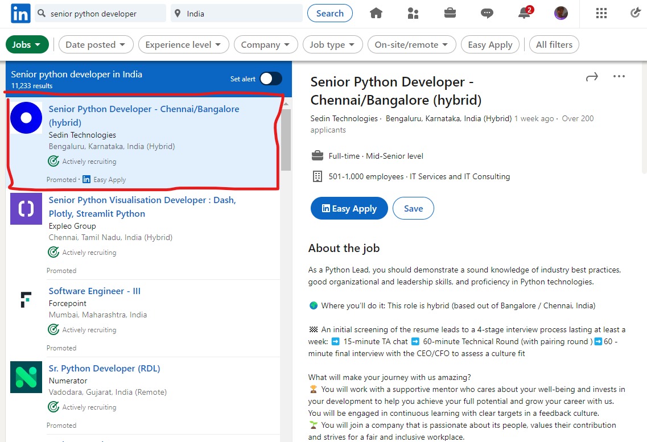Click 'Numerator' company name

(x=68, y=381)
